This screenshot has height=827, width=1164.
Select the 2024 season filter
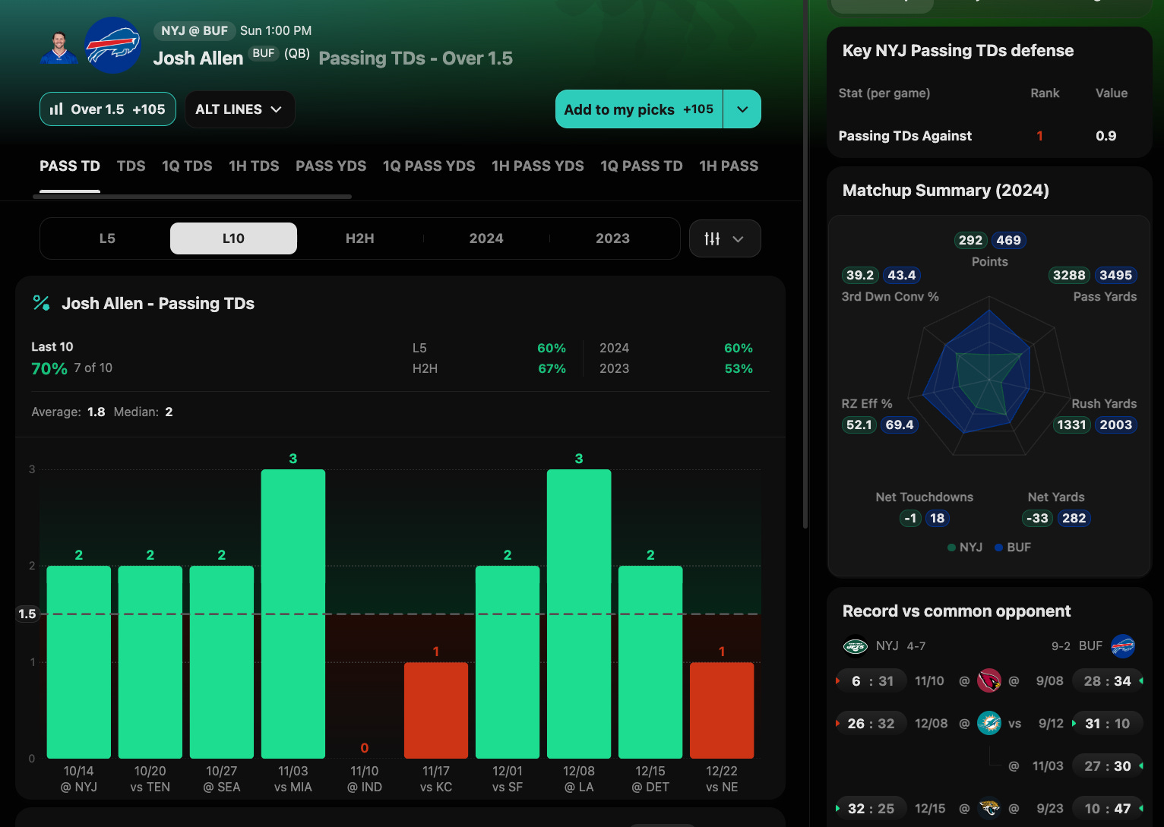click(486, 238)
